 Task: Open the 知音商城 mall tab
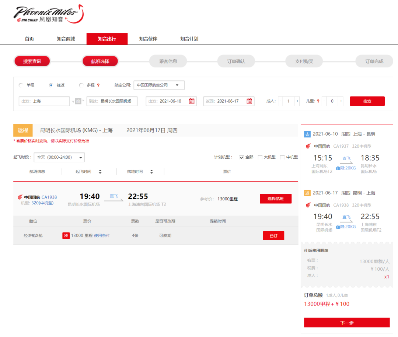[66, 39]
